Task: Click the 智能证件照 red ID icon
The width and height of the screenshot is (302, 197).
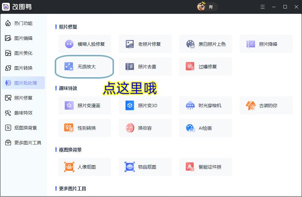Action: tap(190, 167)
